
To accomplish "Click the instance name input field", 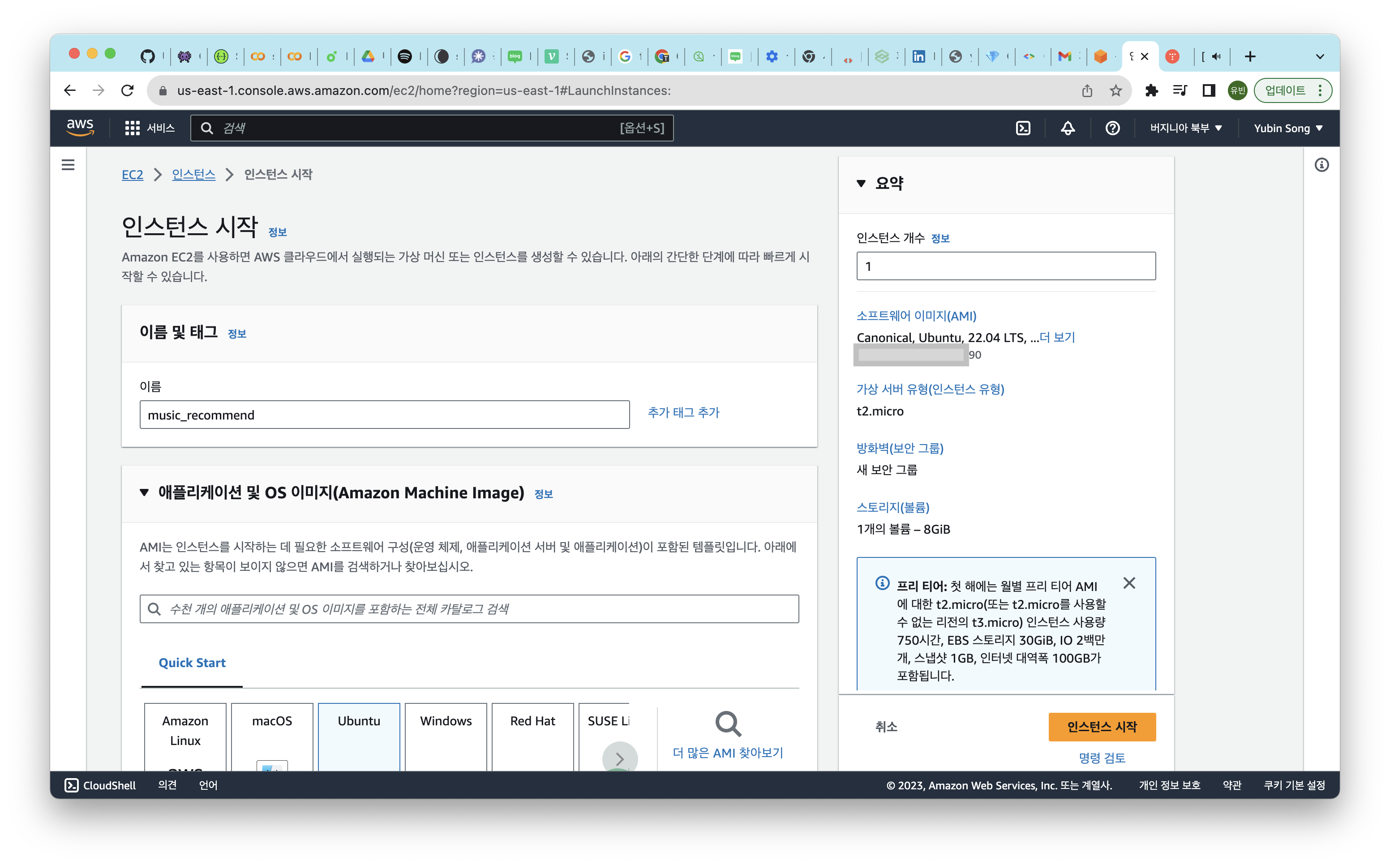I will (384, 415).
